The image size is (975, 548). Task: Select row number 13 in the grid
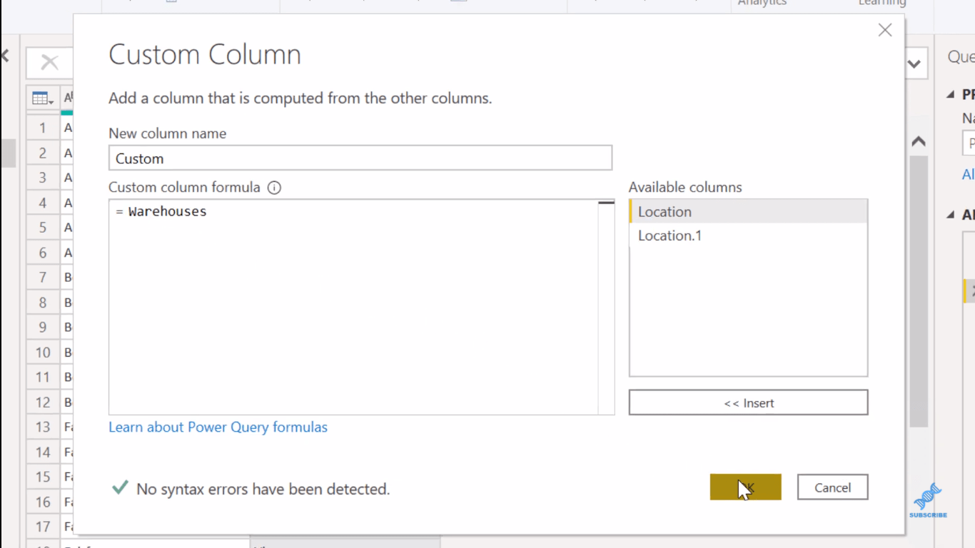pos(43,427)
